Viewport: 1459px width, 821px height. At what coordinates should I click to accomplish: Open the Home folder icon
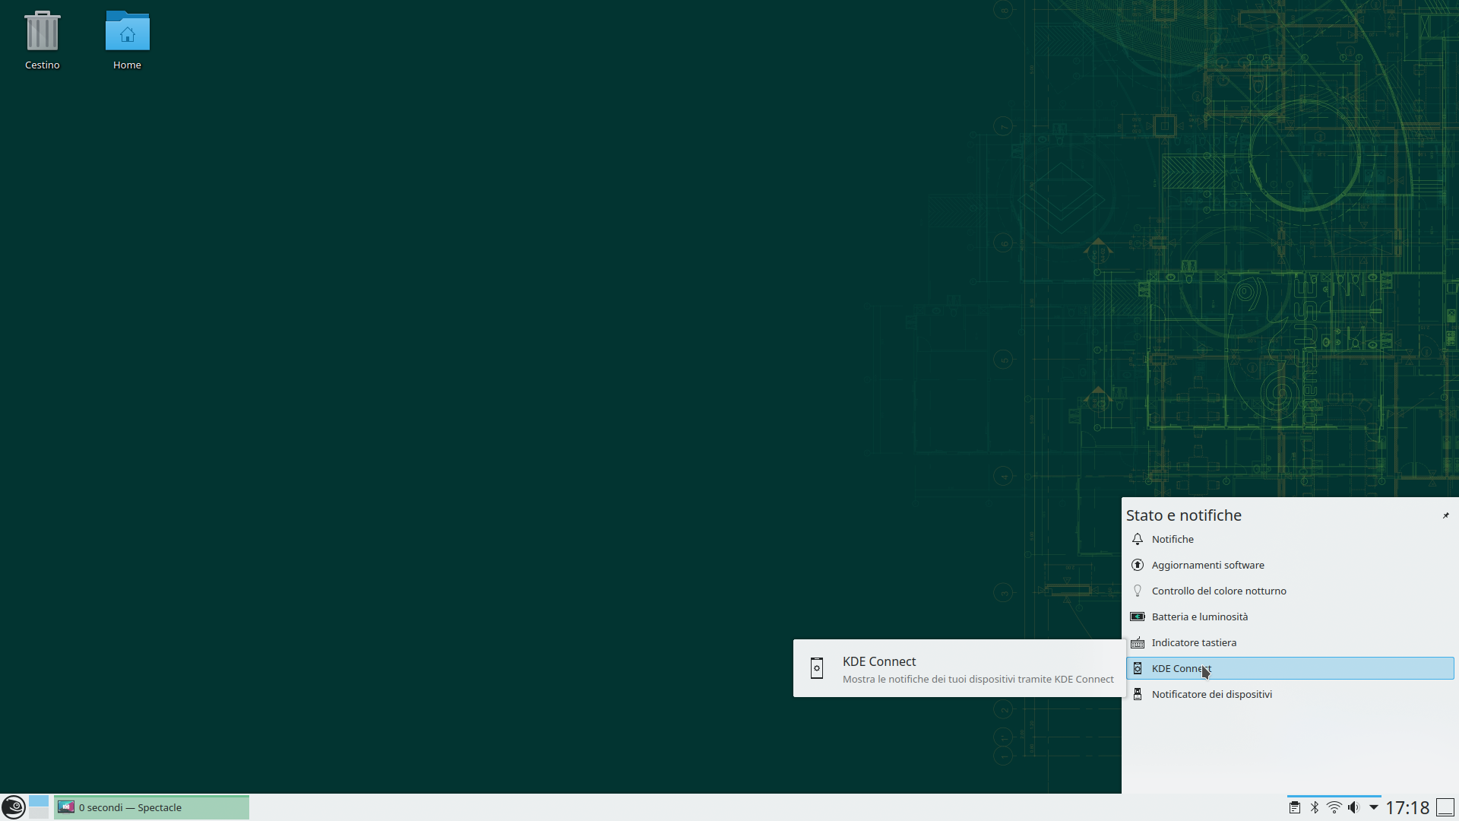(127, 32)
